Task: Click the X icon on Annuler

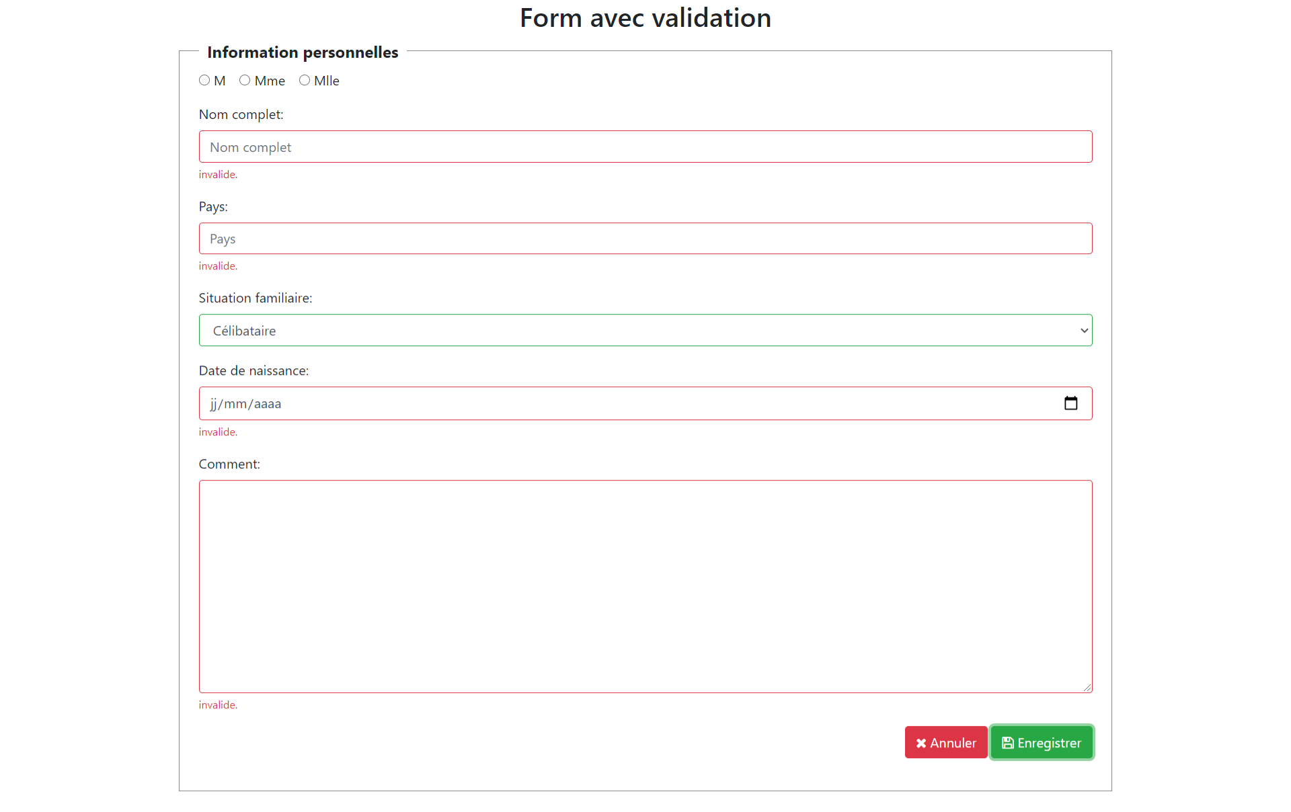Action: tap(921, 743)
